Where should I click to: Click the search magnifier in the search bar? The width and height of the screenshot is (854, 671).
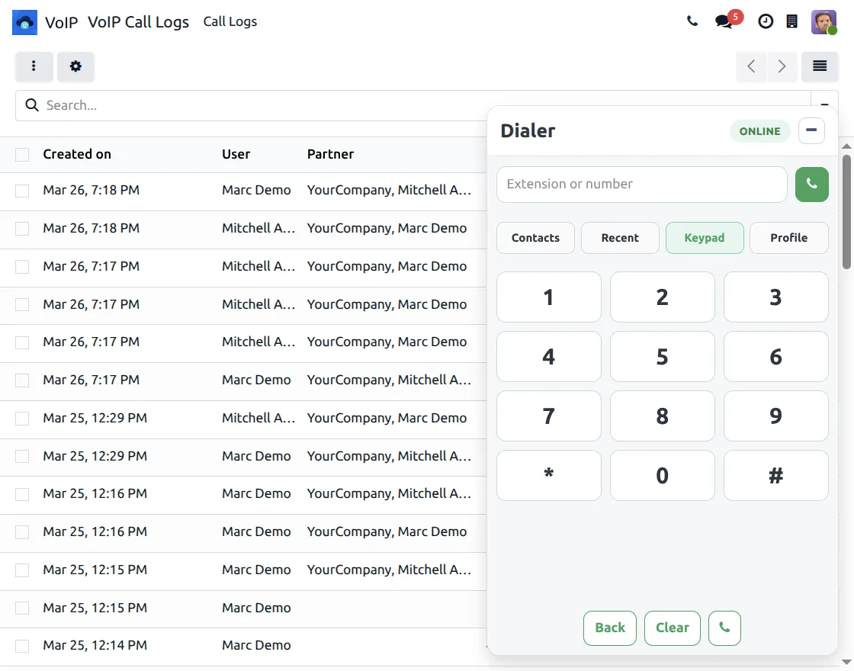point(31,104)
